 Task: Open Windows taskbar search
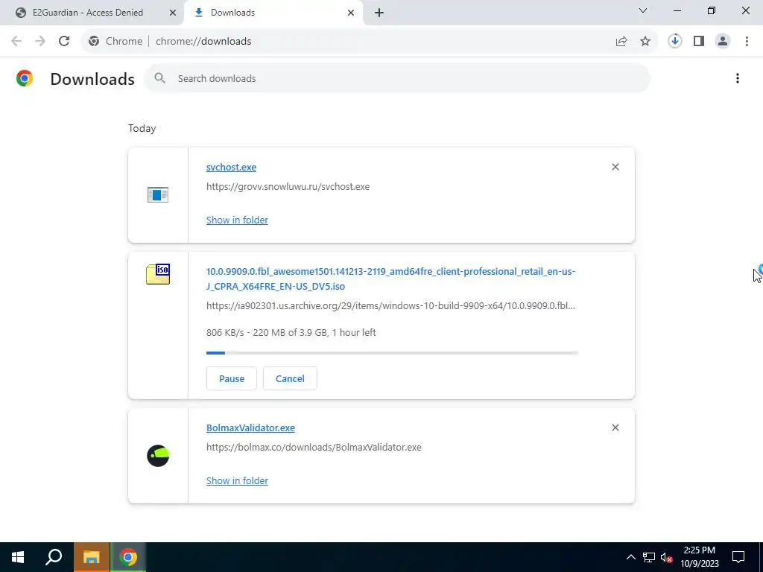tap(54, 557)
